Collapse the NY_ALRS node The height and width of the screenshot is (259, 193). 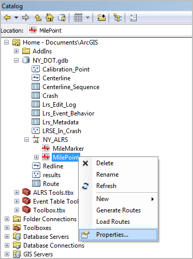[26, 140]
